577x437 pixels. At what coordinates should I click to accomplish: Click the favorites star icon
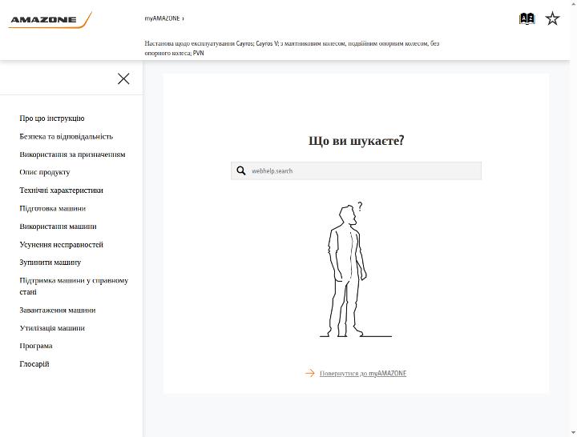pos(552,18)
